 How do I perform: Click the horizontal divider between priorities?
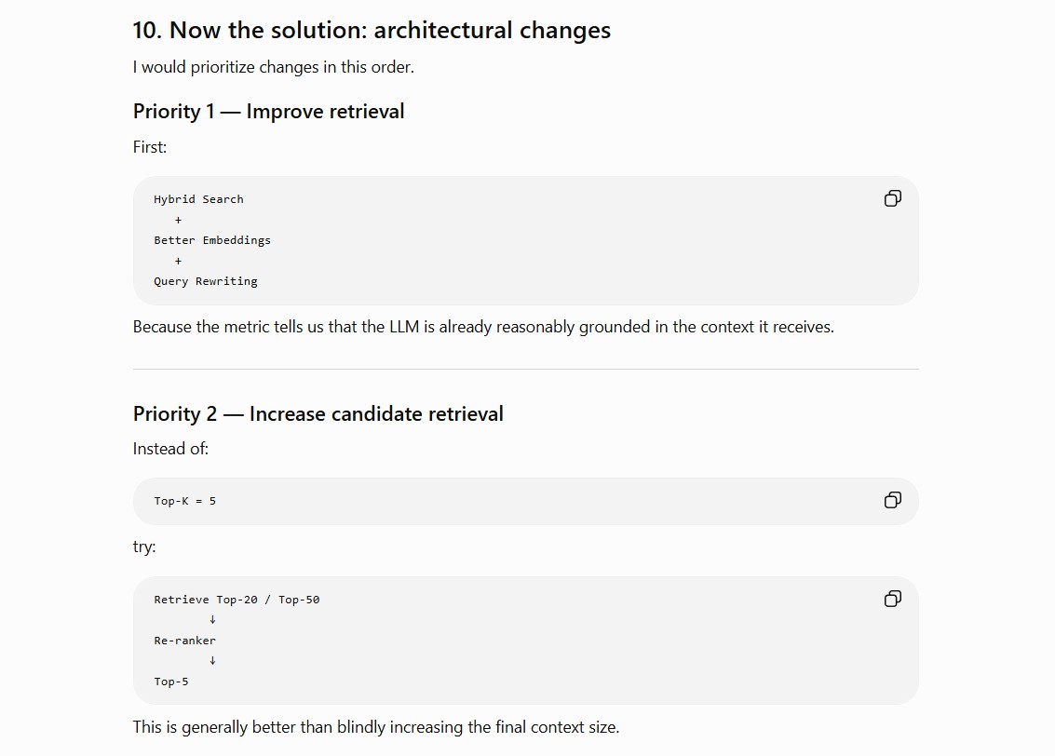[525, 369]
